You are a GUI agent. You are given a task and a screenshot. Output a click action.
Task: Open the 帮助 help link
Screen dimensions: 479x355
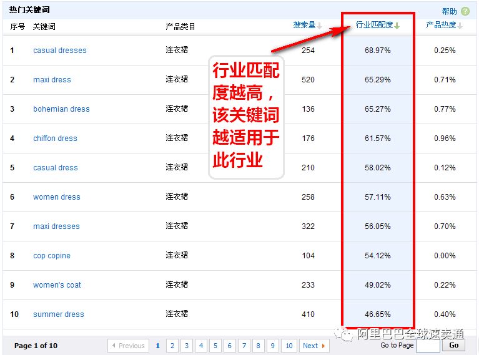pos(449,11)
